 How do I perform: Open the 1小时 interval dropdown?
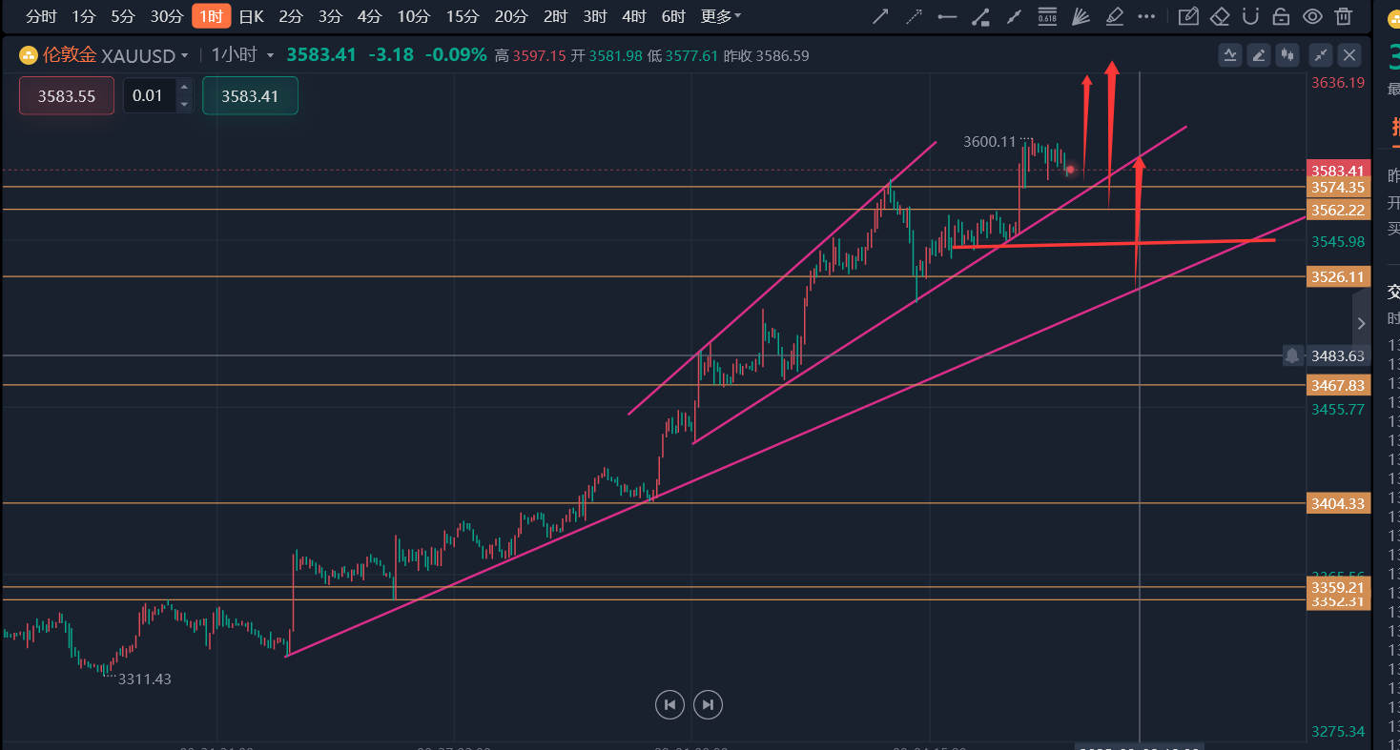click(271, 56)
